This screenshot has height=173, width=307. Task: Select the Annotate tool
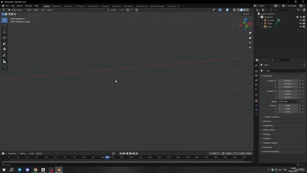coord(4,56)
